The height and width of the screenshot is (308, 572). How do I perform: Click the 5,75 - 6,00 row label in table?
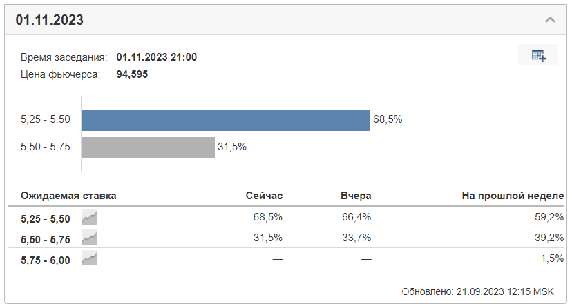coord(46,260)
